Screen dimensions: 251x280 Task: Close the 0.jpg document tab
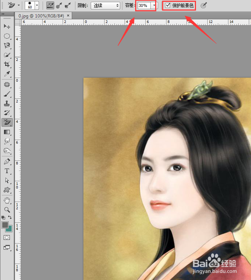[68, 16]
